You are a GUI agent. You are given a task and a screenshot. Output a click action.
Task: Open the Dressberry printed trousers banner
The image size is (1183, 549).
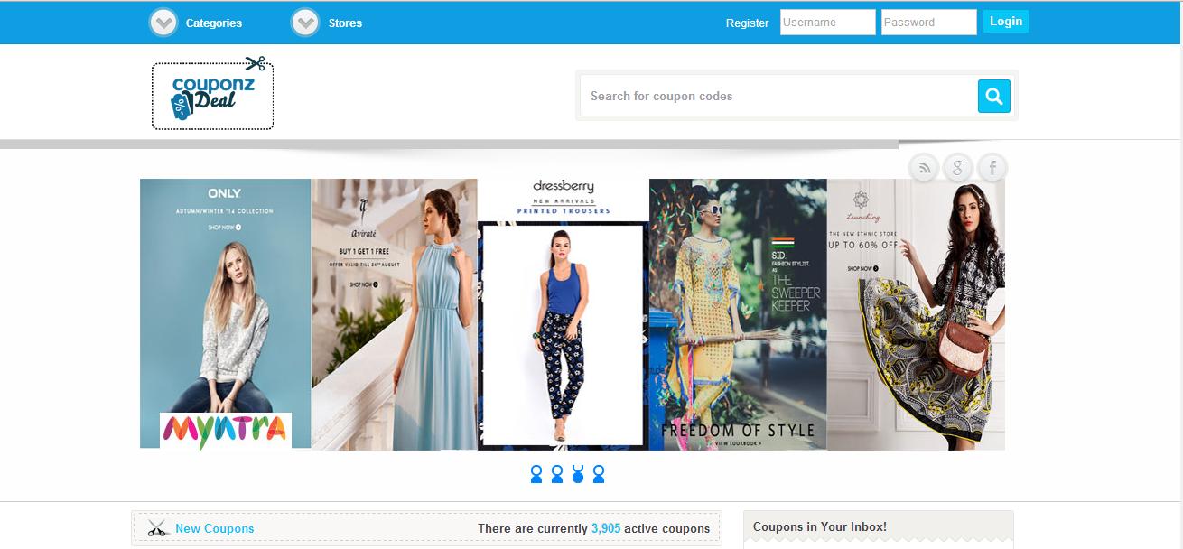564,313
